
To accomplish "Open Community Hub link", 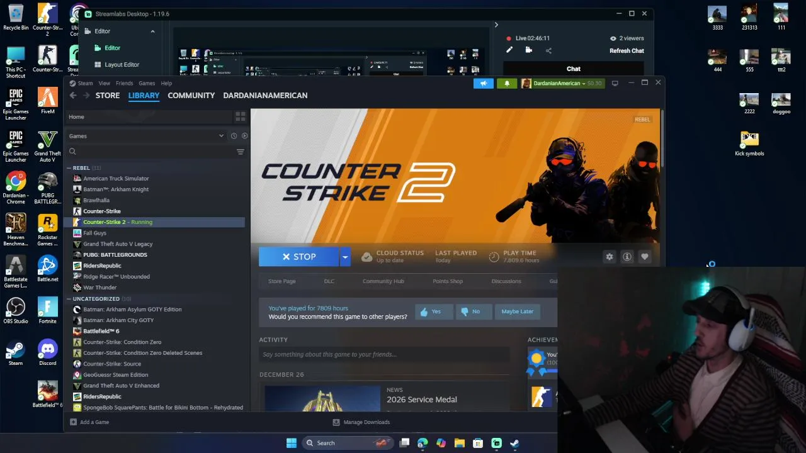I will [x=383, y=281].
